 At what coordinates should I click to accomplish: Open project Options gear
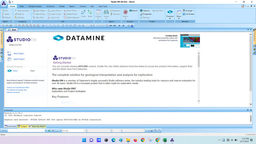click(145, 11)
